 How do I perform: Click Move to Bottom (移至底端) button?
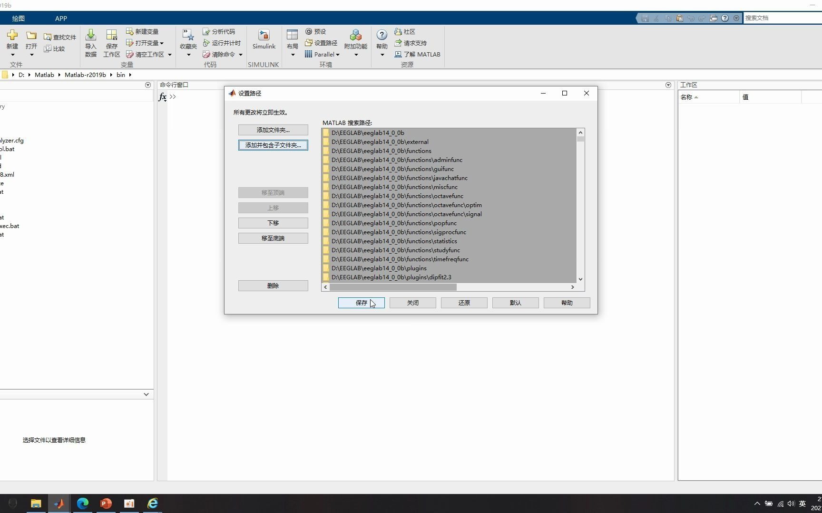[x=273, y=238]
